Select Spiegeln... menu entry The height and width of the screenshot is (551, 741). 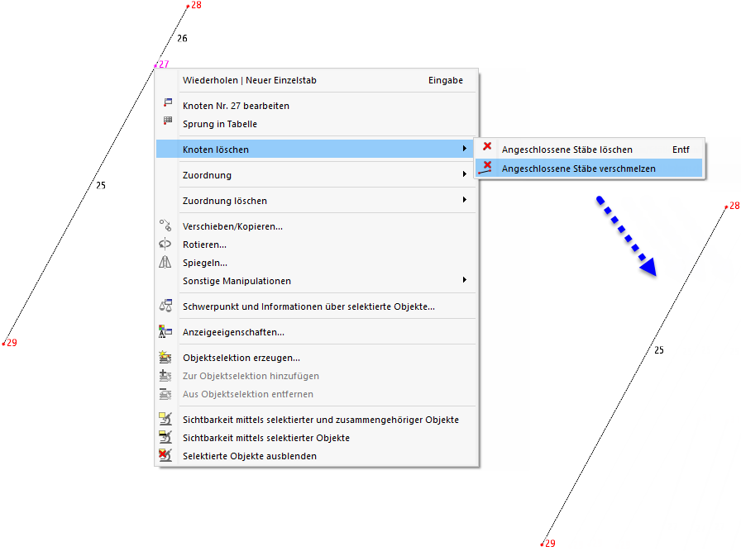point(315,263)
